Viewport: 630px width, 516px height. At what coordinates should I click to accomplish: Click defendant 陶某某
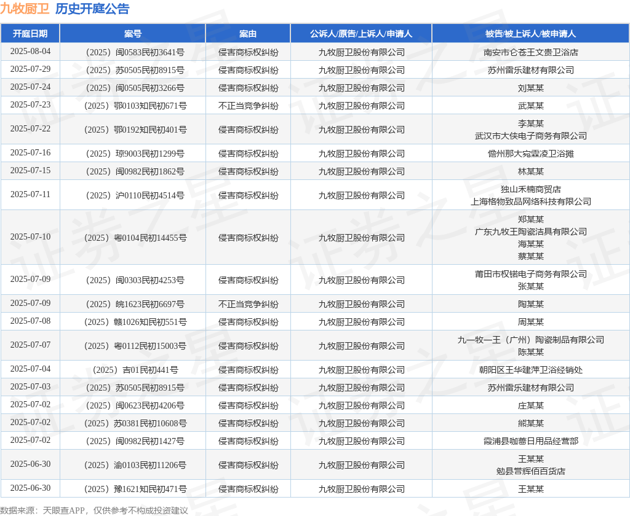coord(531,304)
